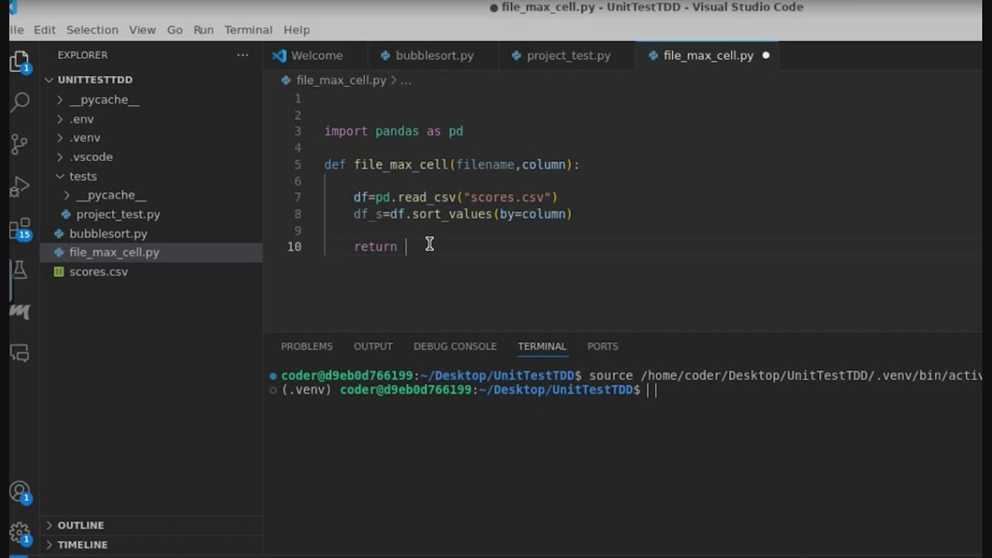Viewport: 992px width, 558px height.
Task: Open the Terminal menu
Action: pos(248,29)
